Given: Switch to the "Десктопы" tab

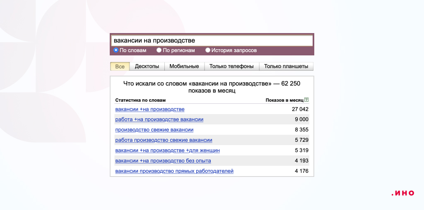Looking at the screenshot, I should click(147, 67).
